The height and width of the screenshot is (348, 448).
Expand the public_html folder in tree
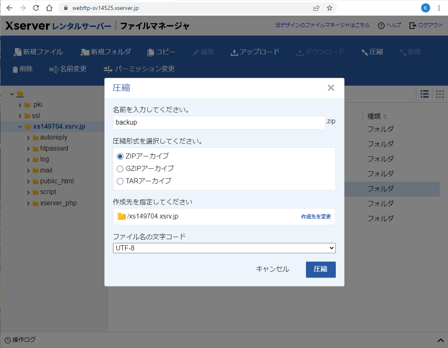(27, 181)
